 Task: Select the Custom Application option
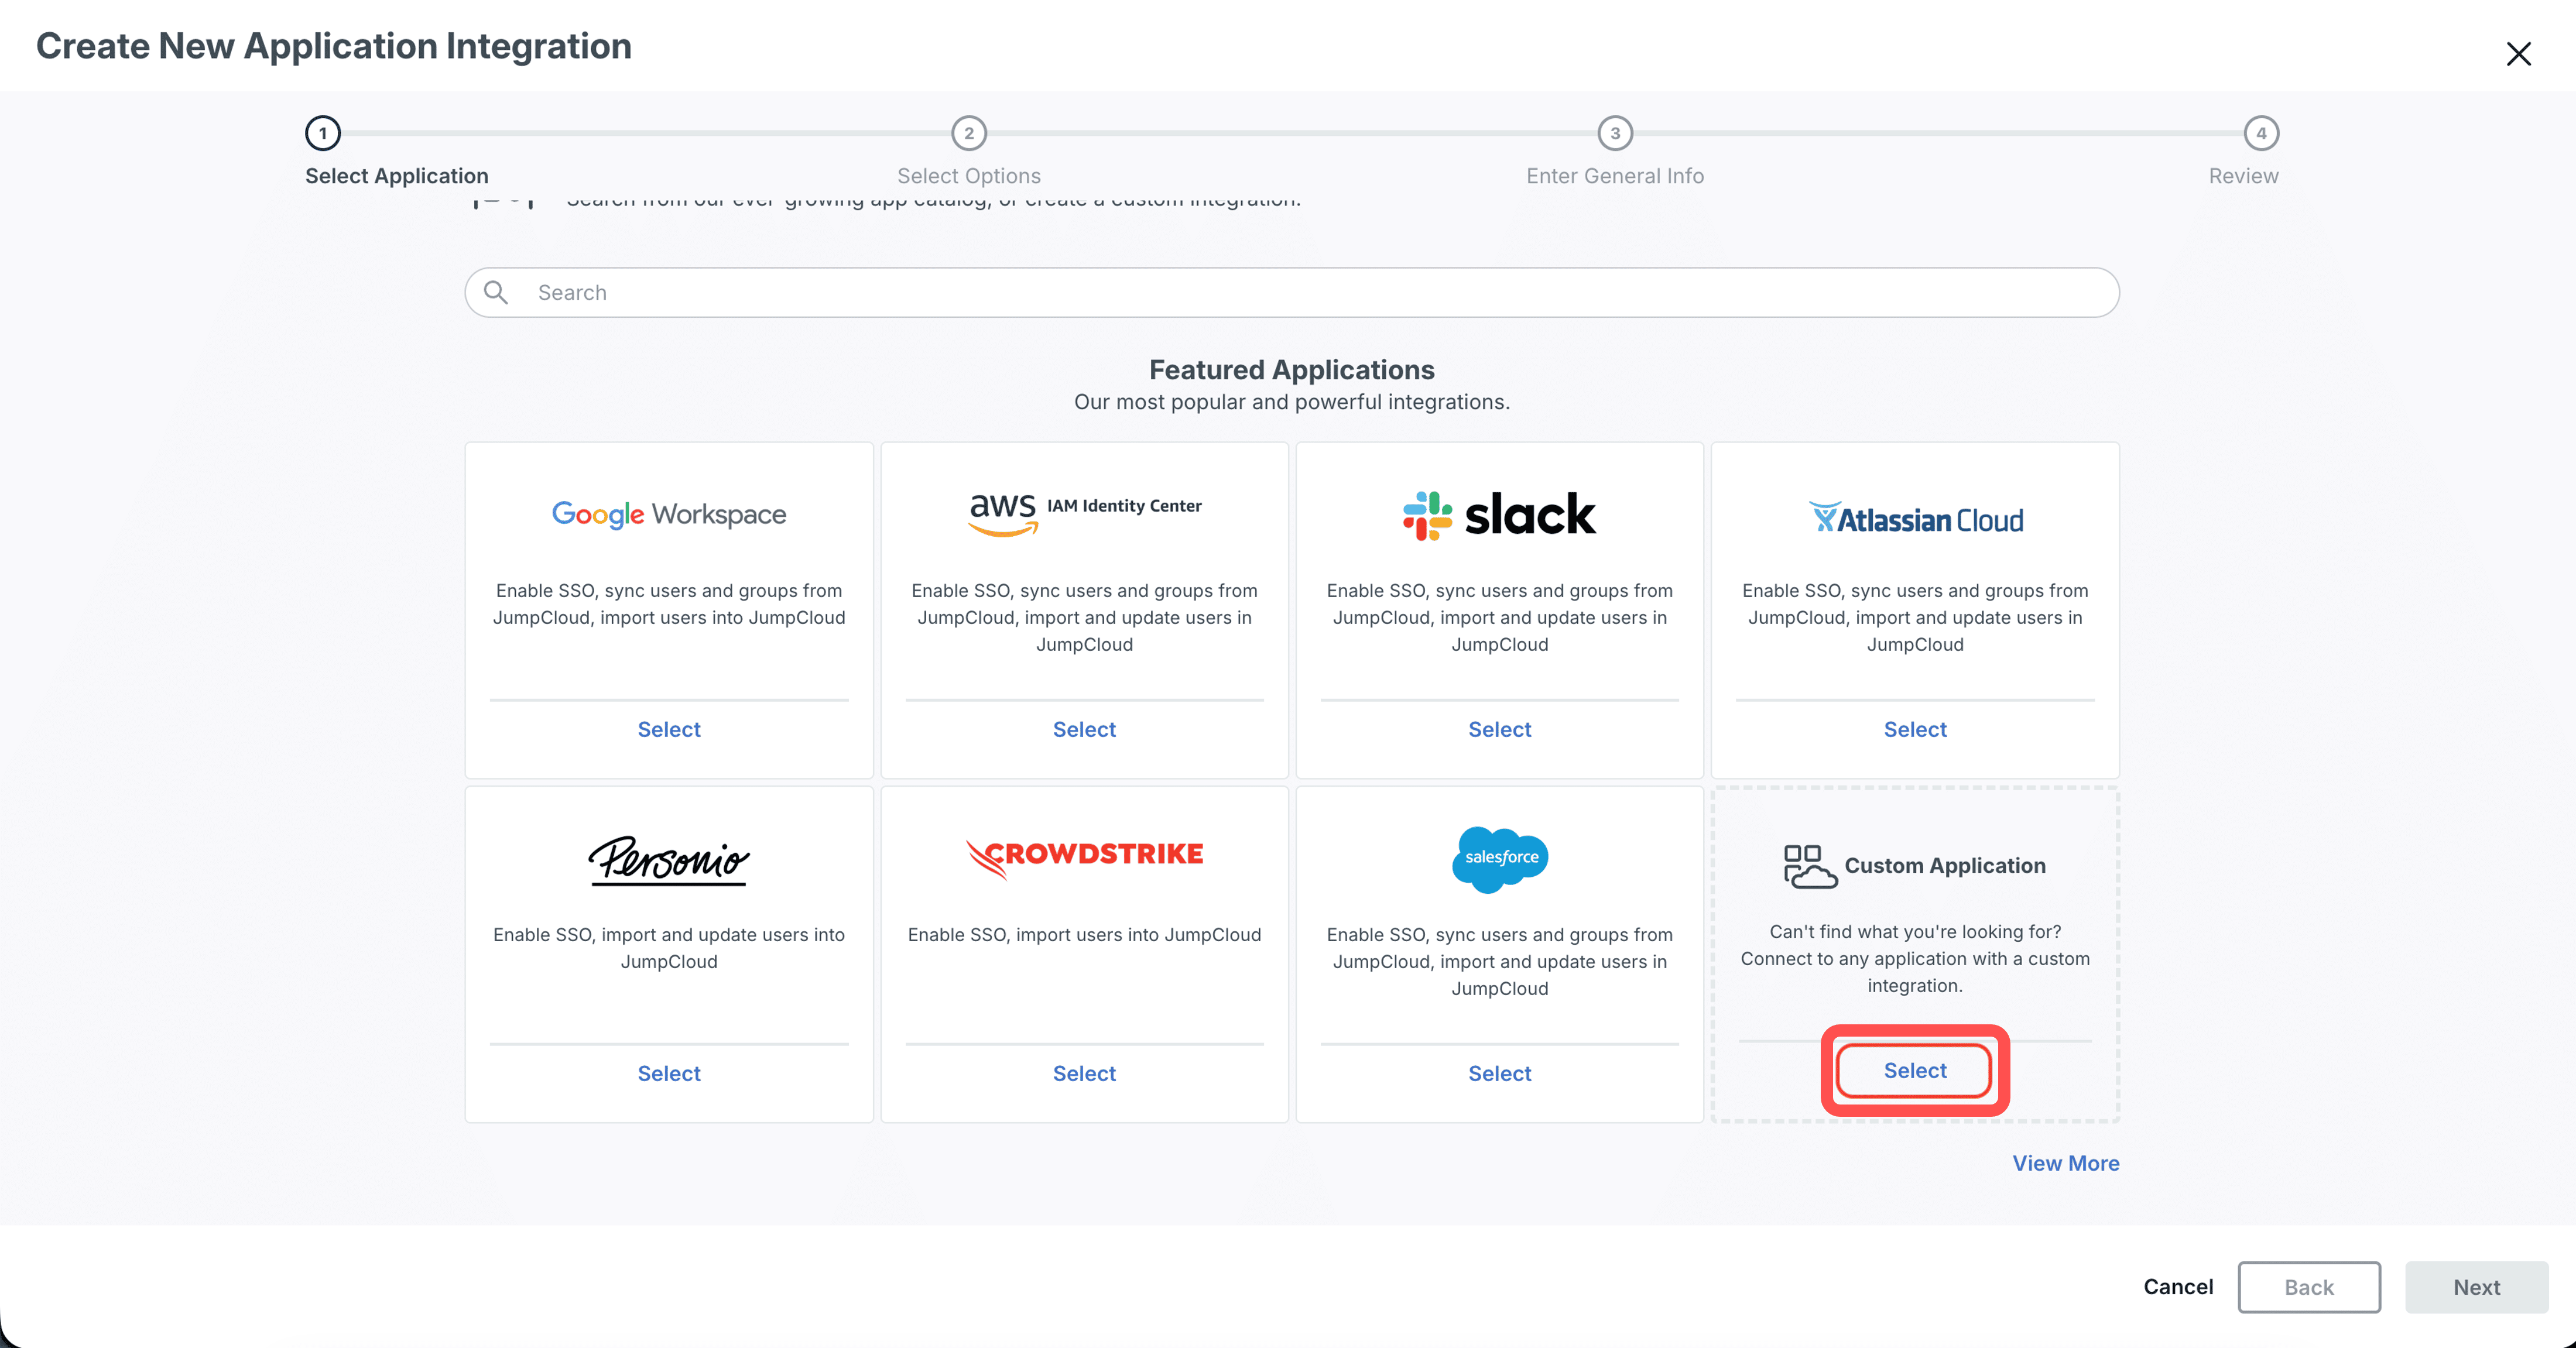click(1915, 1070)
